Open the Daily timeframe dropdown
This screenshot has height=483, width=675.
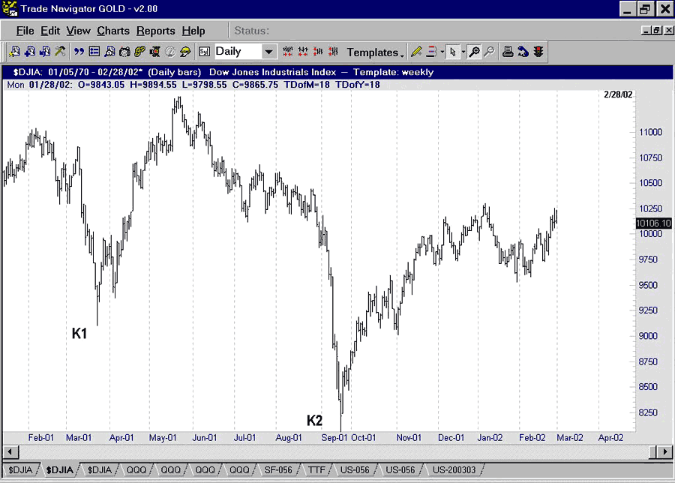[x=268, y=52]
